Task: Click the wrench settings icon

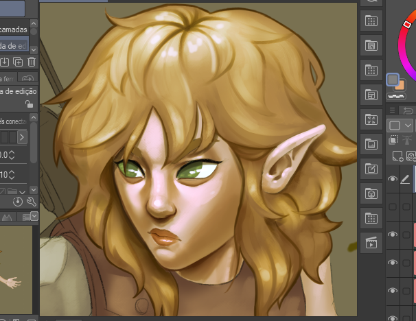Action: pyautogui.click(x=32, y=202)
